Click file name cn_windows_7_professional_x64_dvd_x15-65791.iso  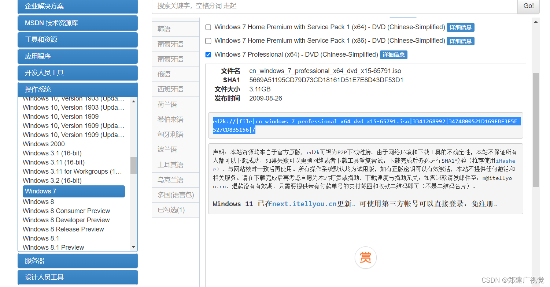[x=325, y=71]
